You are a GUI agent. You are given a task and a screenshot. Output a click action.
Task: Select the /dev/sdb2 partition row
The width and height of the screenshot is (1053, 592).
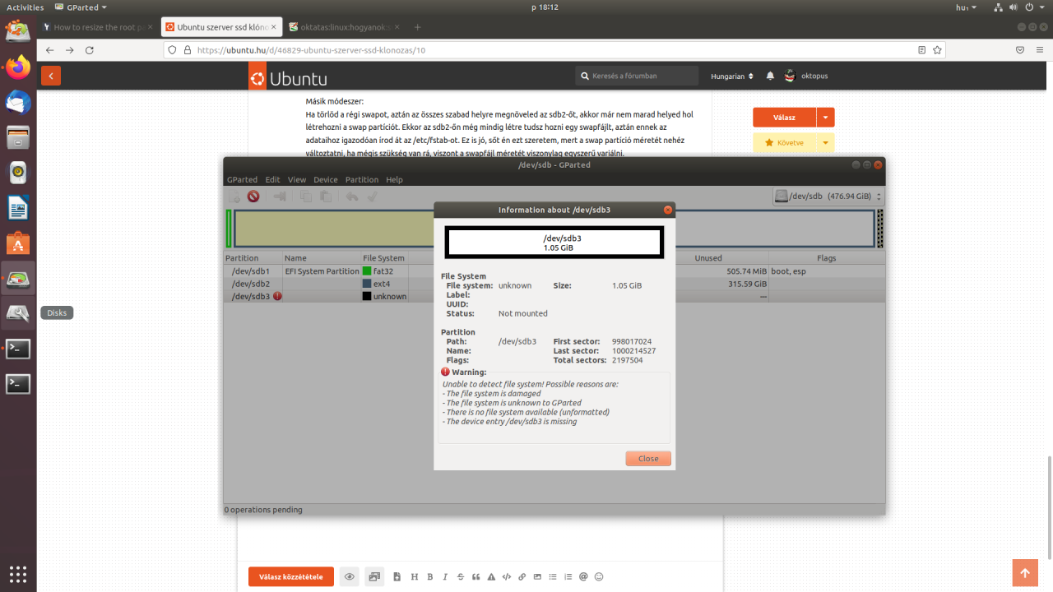point(554,284)
